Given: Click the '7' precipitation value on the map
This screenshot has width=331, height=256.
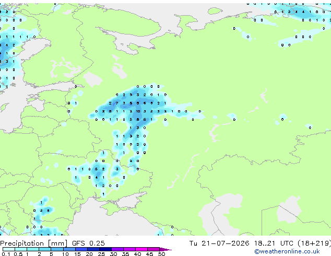Looking at the screenshot, I should [x=117, y=103].
